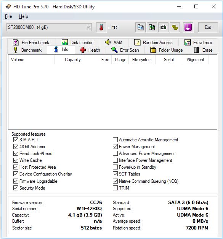Click the Free column header
Viewport: 223px width, 239px height.
97,60
